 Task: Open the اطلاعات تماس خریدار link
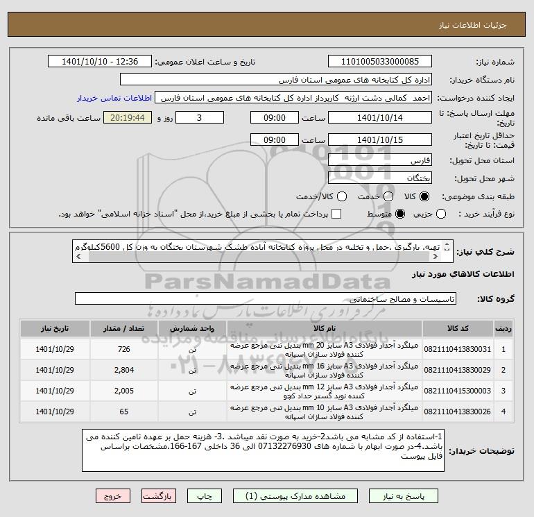[x=114, y=98]
